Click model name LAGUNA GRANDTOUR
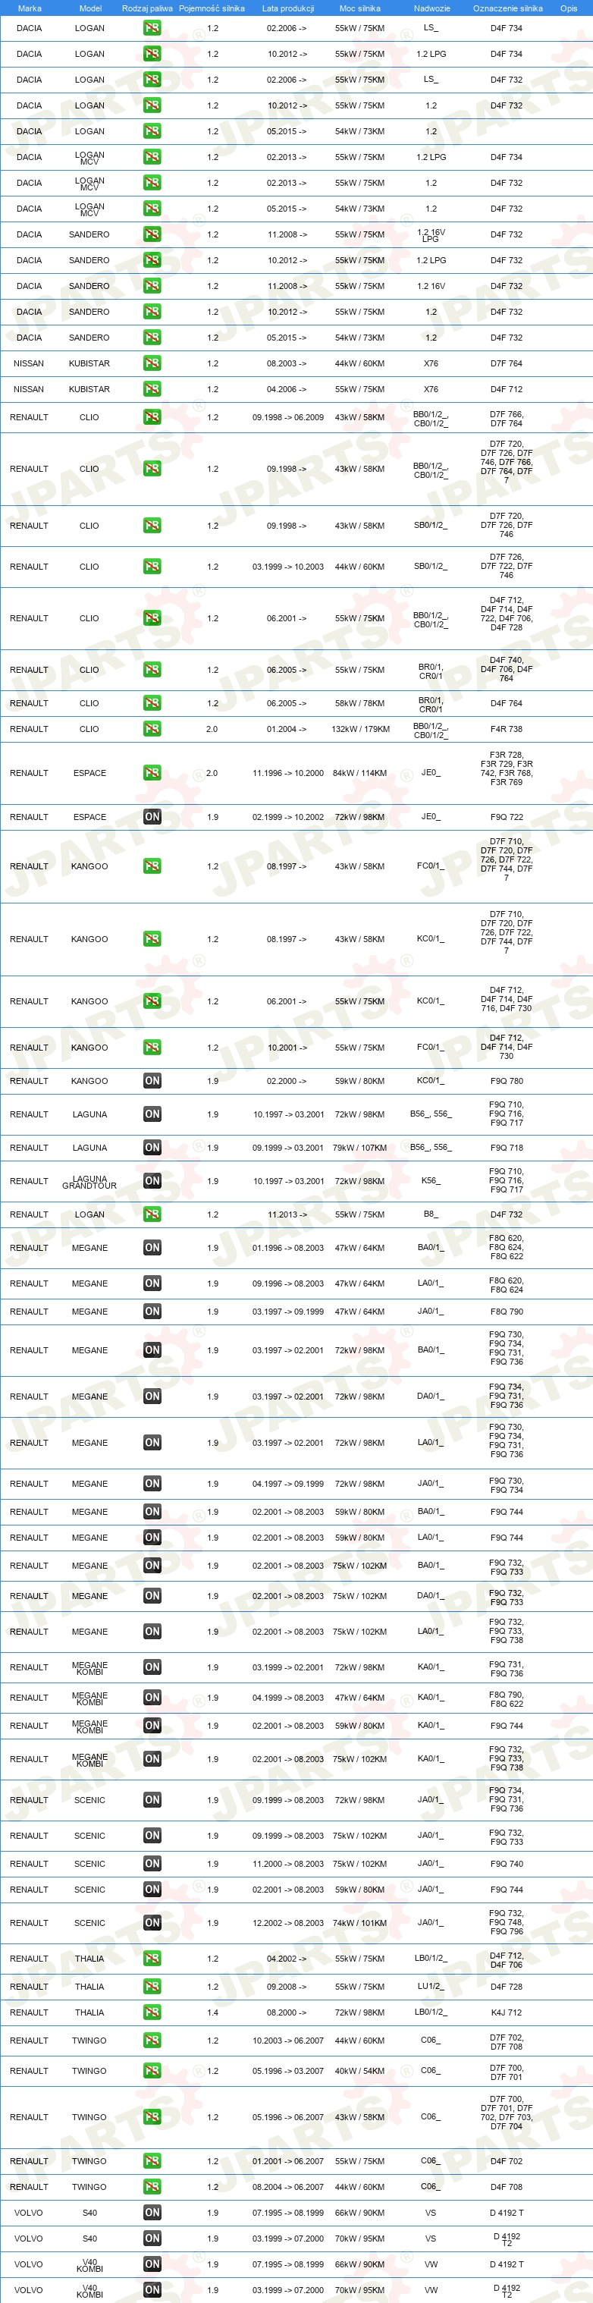Screen dimensions: 593x2303 point(89,1182)
